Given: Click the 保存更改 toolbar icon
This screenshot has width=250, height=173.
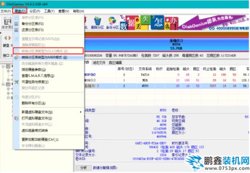Looking at the screenshot, I should pyautogui.click(x=7, y=21).
